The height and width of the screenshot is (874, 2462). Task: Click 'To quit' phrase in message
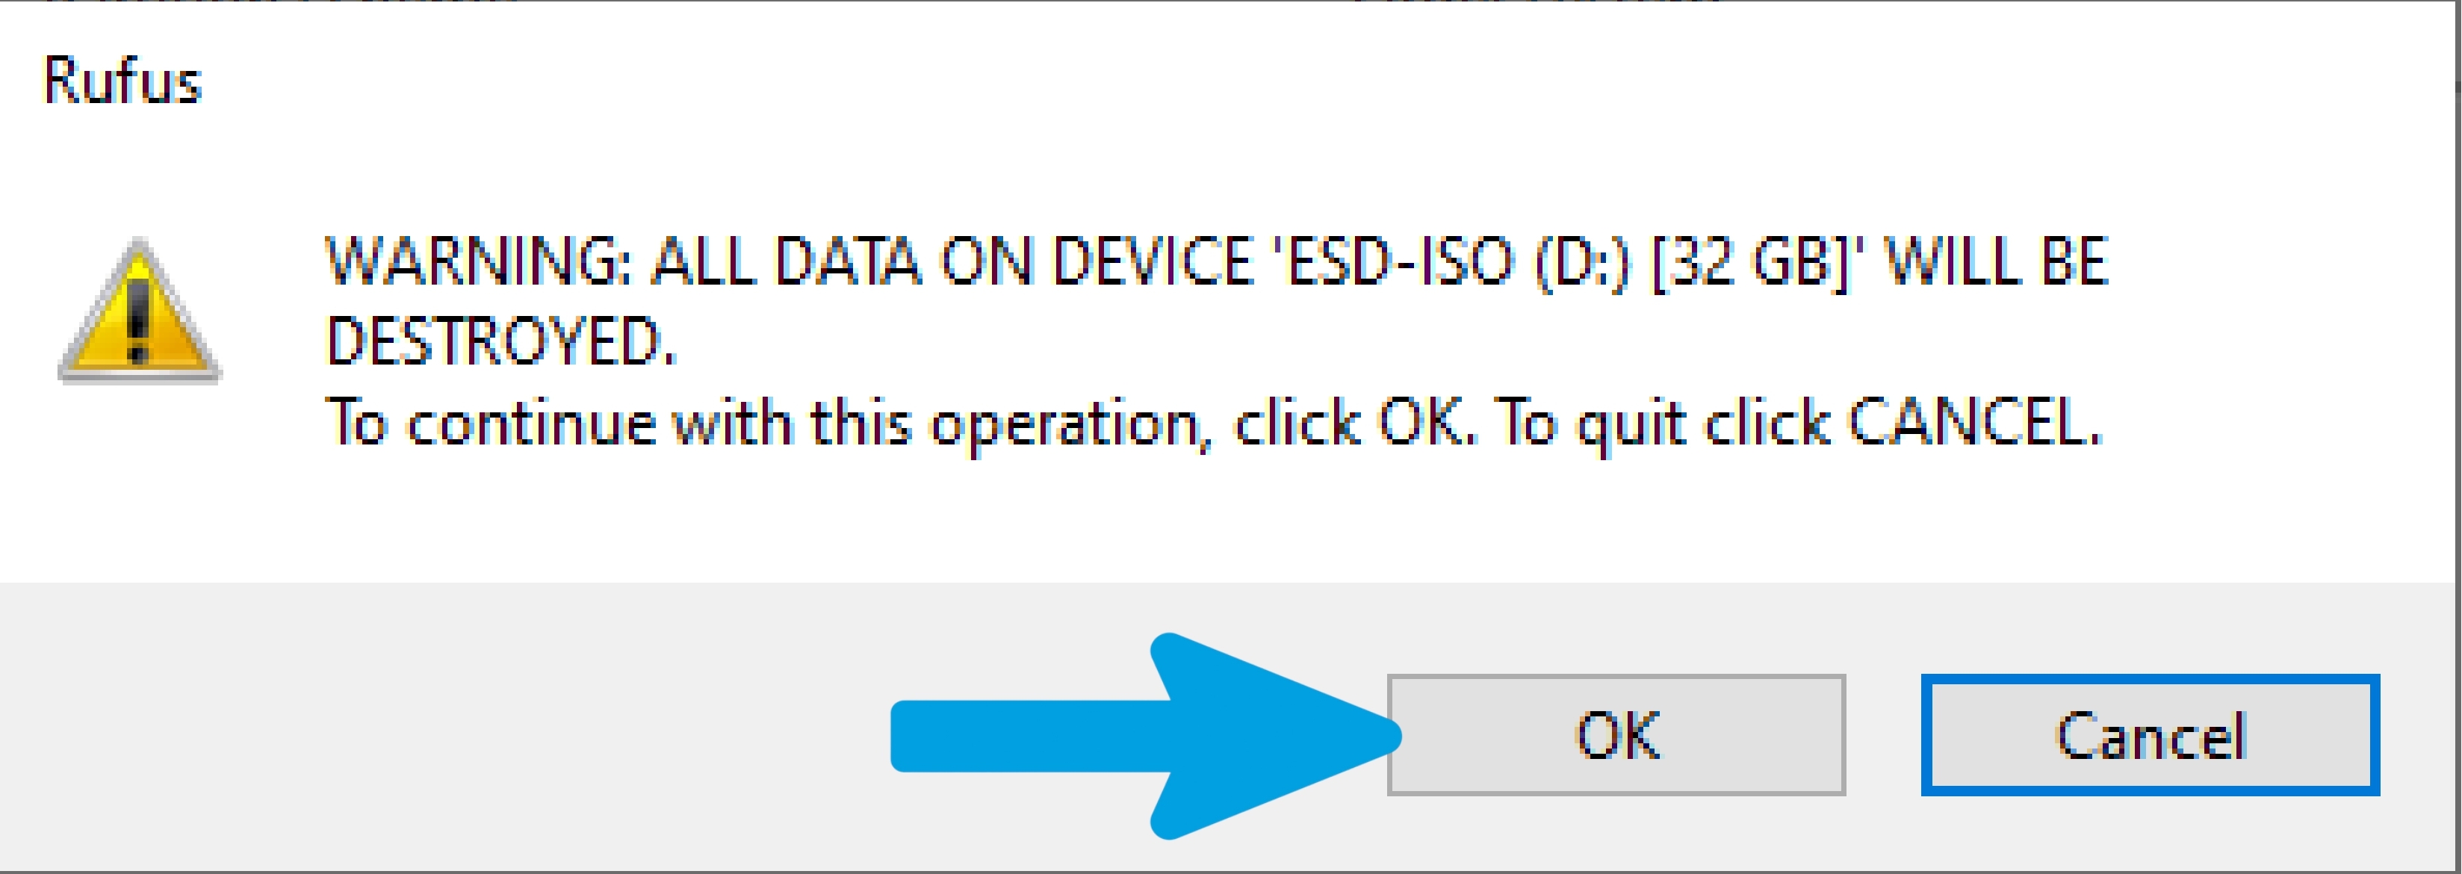pos(1590,422)
